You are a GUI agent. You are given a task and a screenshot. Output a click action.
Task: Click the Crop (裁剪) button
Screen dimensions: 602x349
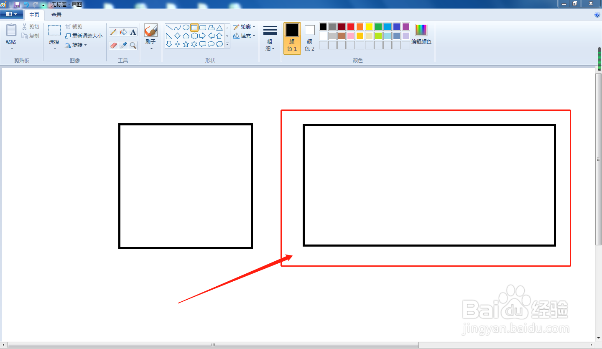[x=74, y=27]
